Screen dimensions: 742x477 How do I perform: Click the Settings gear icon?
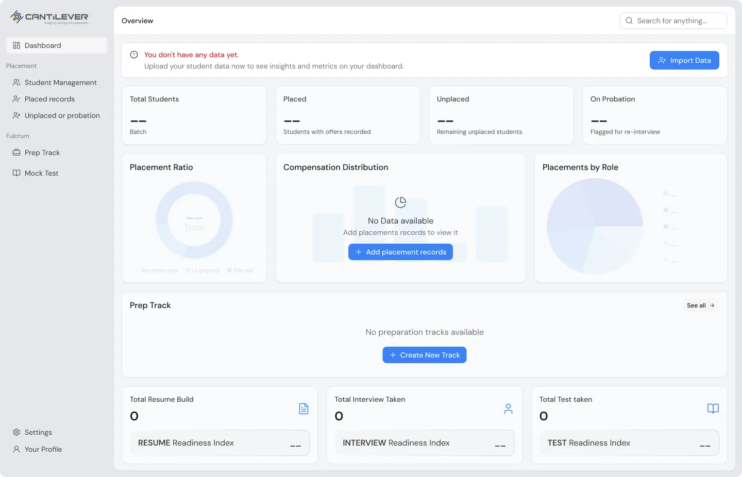point(16,432)
